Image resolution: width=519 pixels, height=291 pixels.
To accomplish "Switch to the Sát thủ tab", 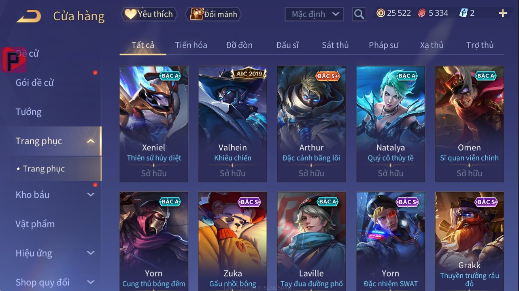I will click(x=335, y=45).
